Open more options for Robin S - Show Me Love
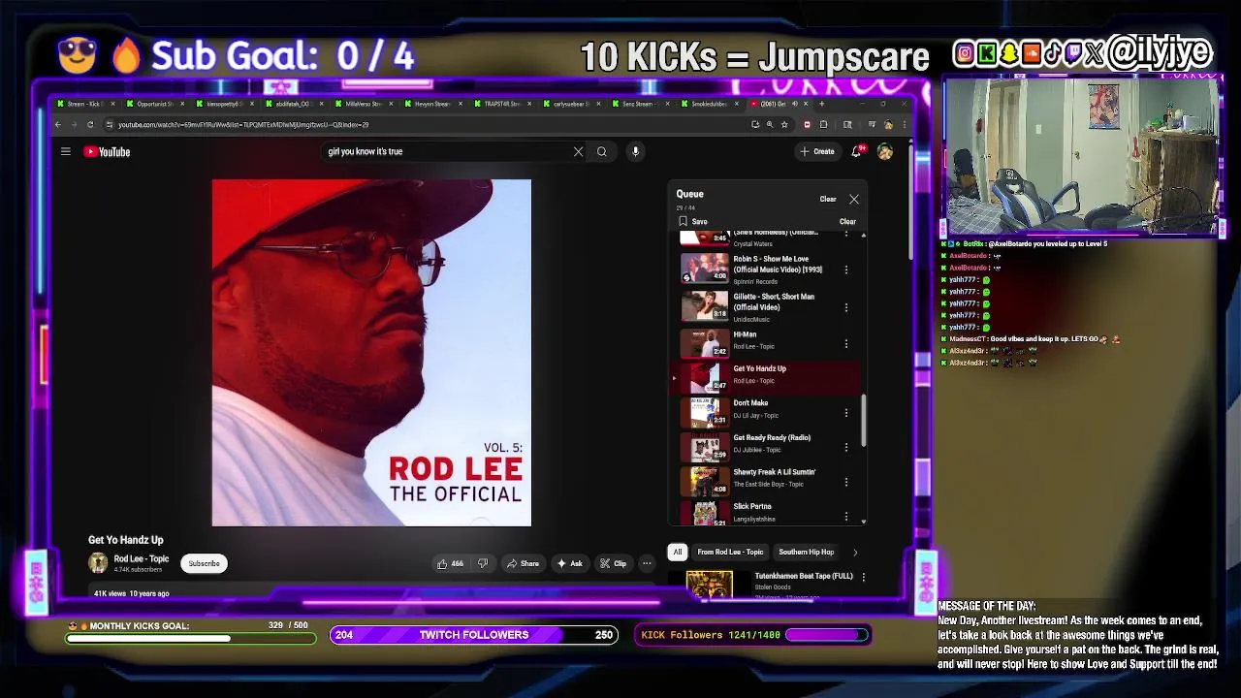 [x=846, y=270]
